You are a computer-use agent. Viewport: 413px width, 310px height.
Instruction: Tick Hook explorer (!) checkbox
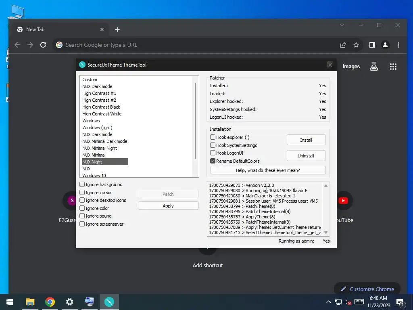pyautogui.click(x=213, y=137)
